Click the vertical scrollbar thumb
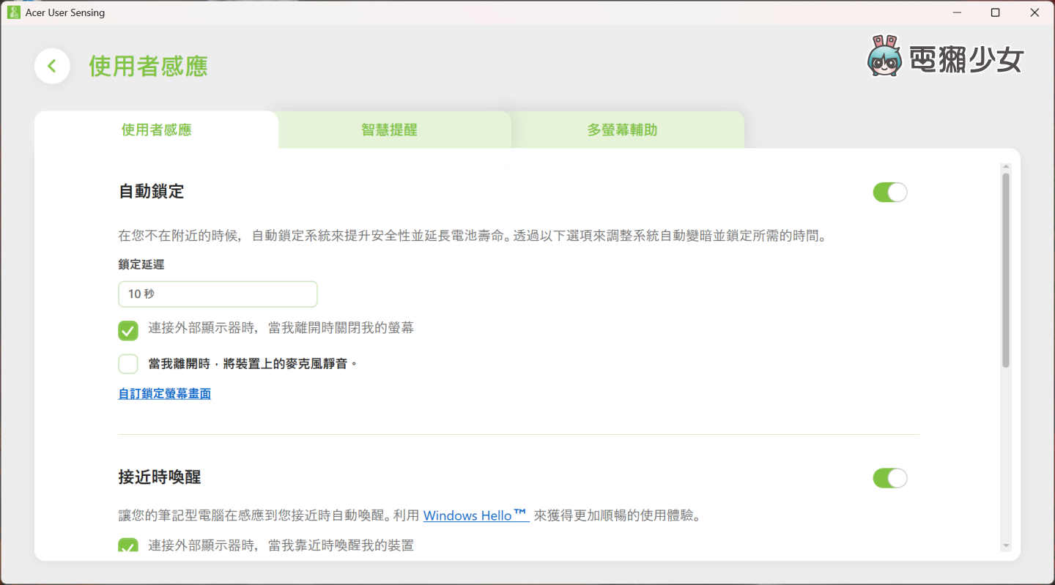This screenshot has width=1055, height=585. [1006, 269]
